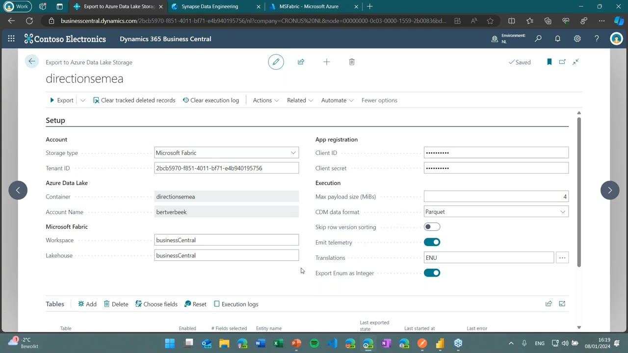Go to next record with right arrow
Viewport: 628px width, 353px height.
pyautogui.click(x=610, y=190)
